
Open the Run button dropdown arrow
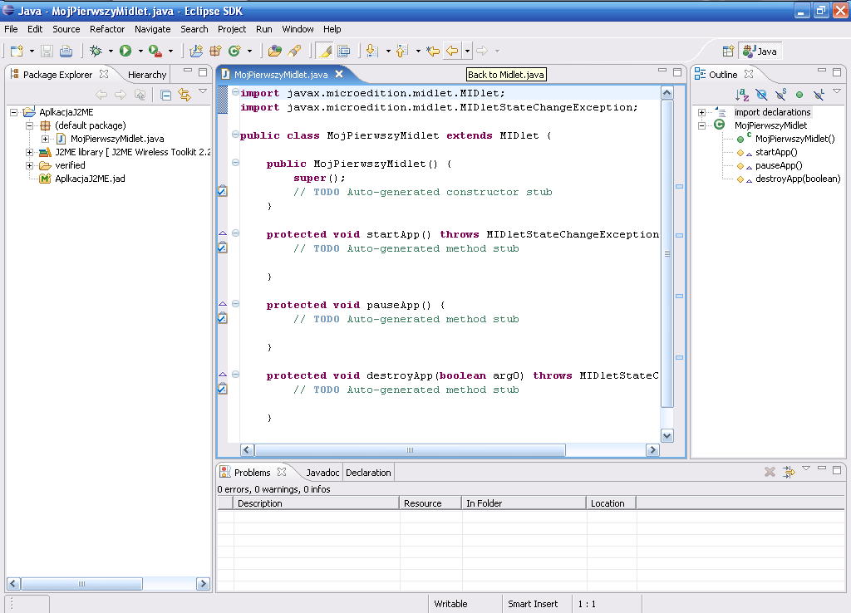(x=140, y=51)
